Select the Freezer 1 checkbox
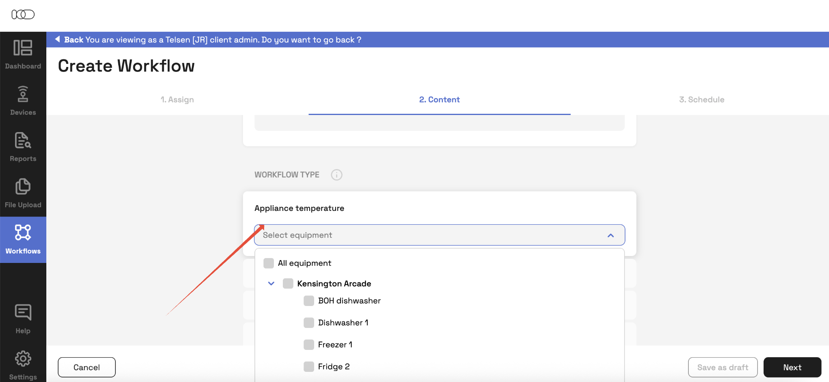Viewport: 829px width, 382px height. coord(309,345)
